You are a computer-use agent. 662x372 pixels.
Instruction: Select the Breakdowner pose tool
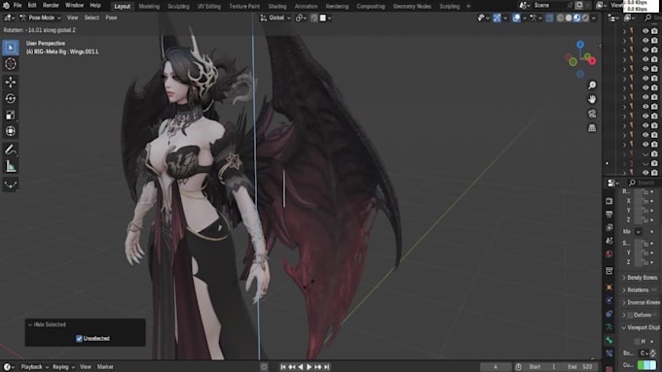[11, 185]
